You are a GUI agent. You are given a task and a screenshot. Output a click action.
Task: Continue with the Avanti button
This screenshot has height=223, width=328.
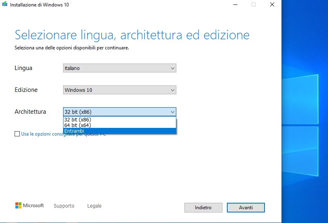point(246,208)
